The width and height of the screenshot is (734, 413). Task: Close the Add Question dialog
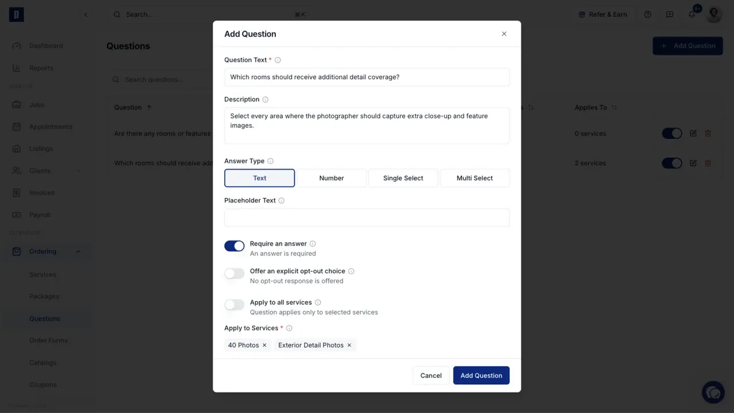tap(504, 34)
